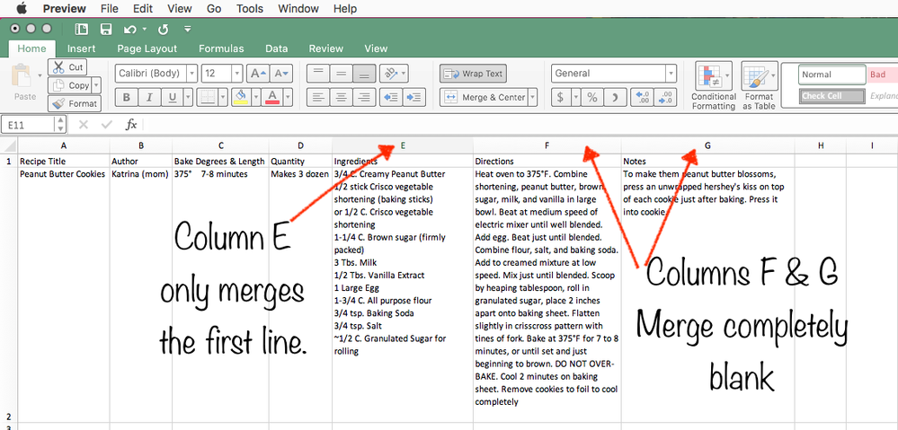Toggle Wrap Text
This screenshot has width=898, height=430.
coord(473,74)
